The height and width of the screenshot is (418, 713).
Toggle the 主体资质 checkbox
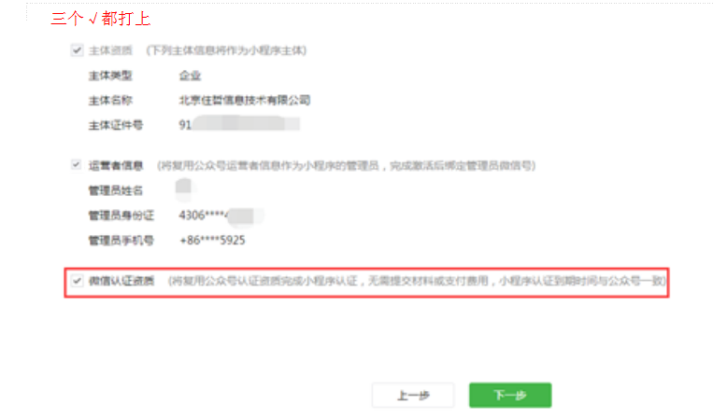(x=77, y=50)
